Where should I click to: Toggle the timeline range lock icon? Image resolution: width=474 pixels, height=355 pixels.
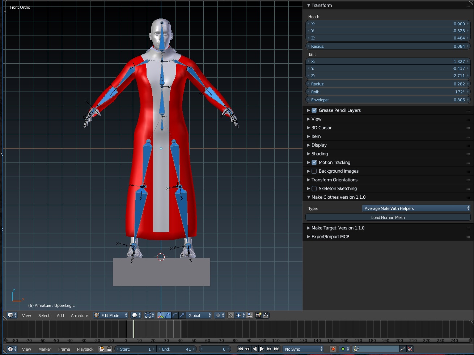(x=109, y=349)
